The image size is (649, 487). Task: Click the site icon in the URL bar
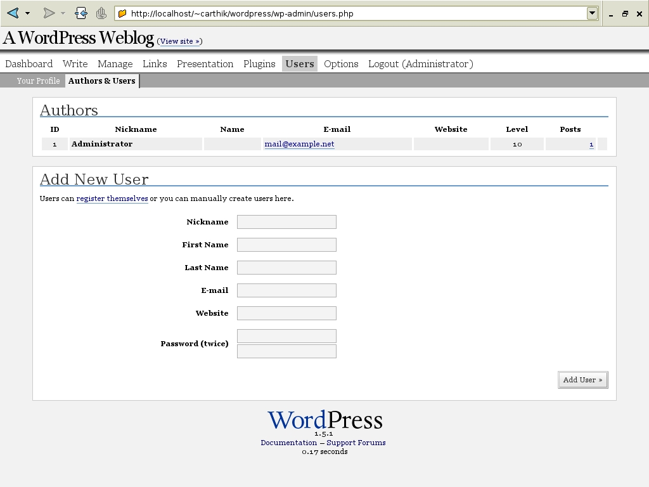[123, 13]
